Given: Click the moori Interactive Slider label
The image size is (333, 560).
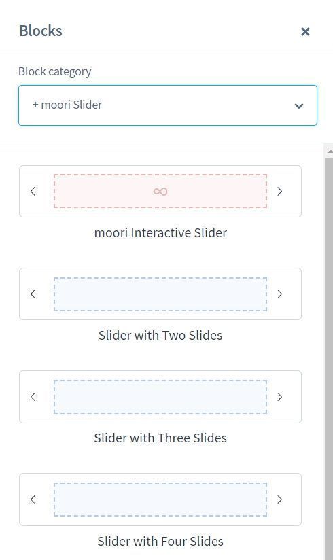Looking at the screenshot, I should point(160,233).
